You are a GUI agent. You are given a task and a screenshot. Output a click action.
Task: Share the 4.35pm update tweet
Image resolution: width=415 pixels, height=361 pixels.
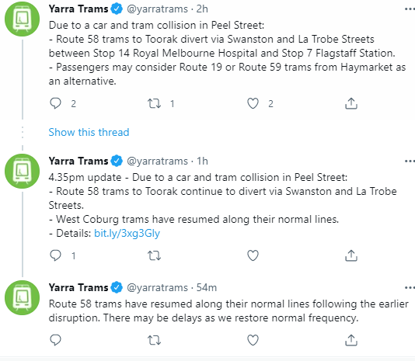(351, 255)
